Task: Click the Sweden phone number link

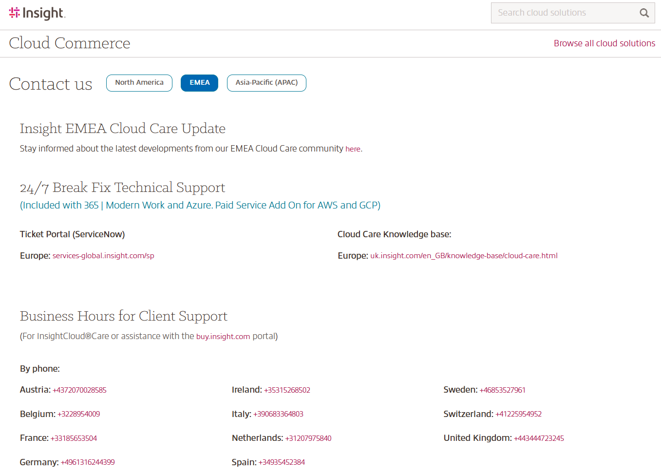Action: click(502, 390)
